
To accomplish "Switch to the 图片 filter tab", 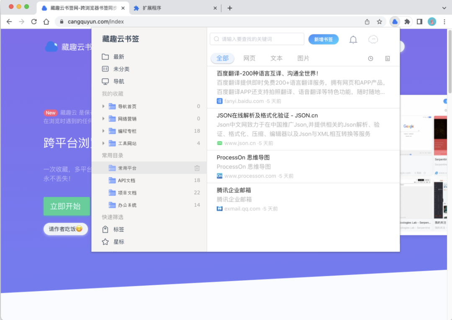I will coord(303,59).
